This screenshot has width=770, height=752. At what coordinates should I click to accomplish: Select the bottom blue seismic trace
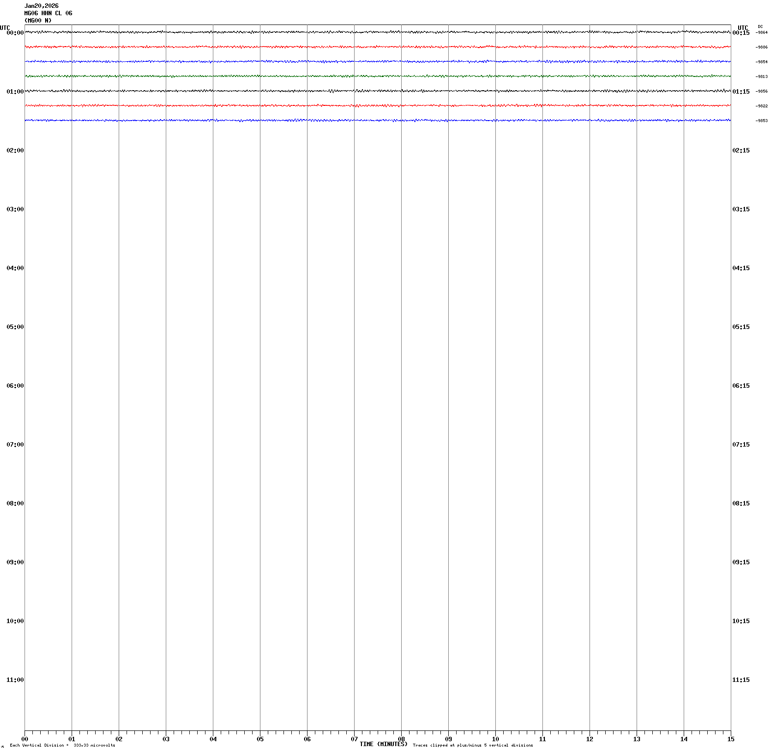click(378, 121)
